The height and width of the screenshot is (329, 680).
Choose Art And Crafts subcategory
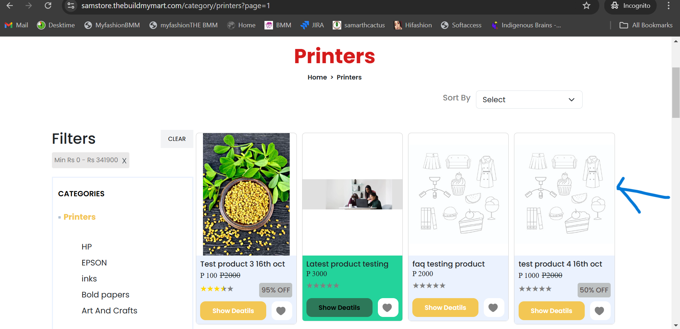click(x=109, y=311)
